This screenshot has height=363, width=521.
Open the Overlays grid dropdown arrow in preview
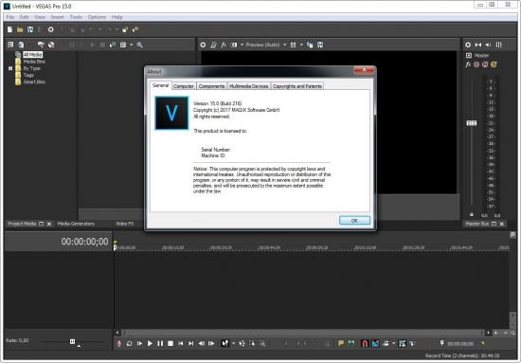click(x=301, y=45)
